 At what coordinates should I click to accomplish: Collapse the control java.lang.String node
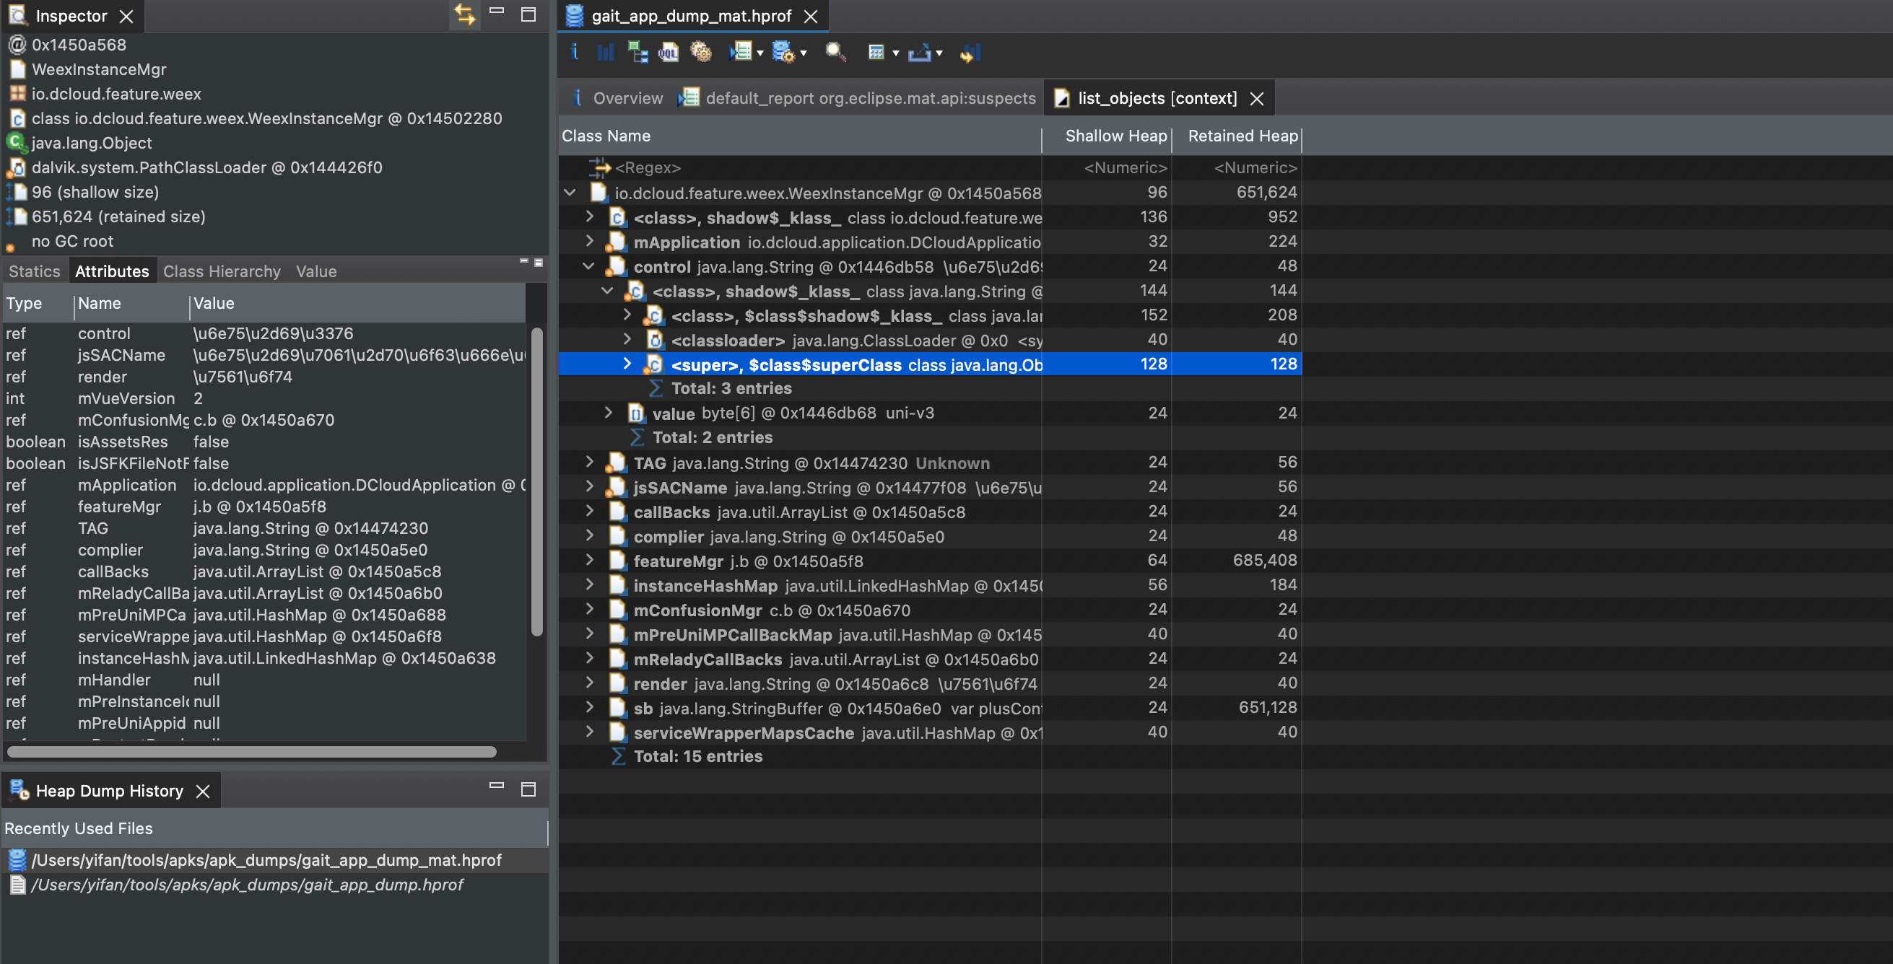coord(588,266)
